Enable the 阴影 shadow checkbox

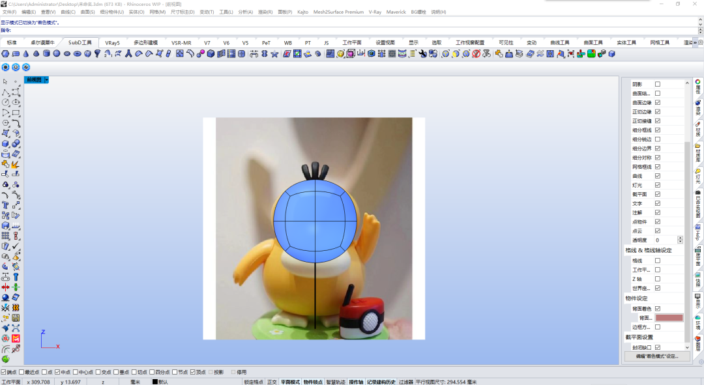pyautogui.click(x=658, y=84)
